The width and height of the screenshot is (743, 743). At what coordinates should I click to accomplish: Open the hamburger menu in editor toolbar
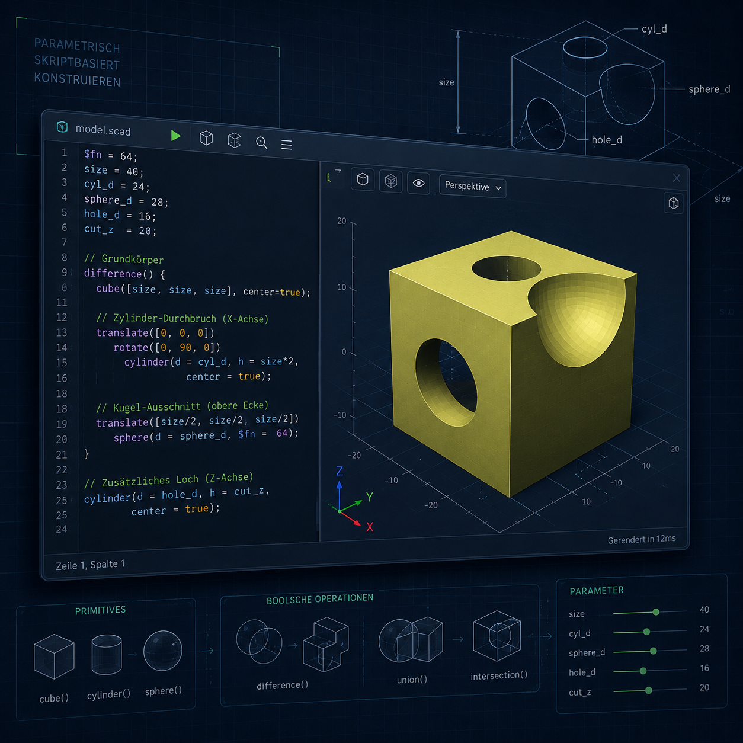(287, 145)
